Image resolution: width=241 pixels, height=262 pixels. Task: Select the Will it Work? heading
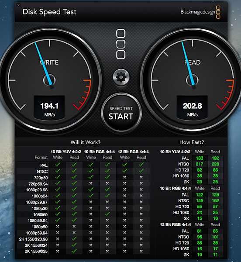pyautogui.click(x=85, y=142)
